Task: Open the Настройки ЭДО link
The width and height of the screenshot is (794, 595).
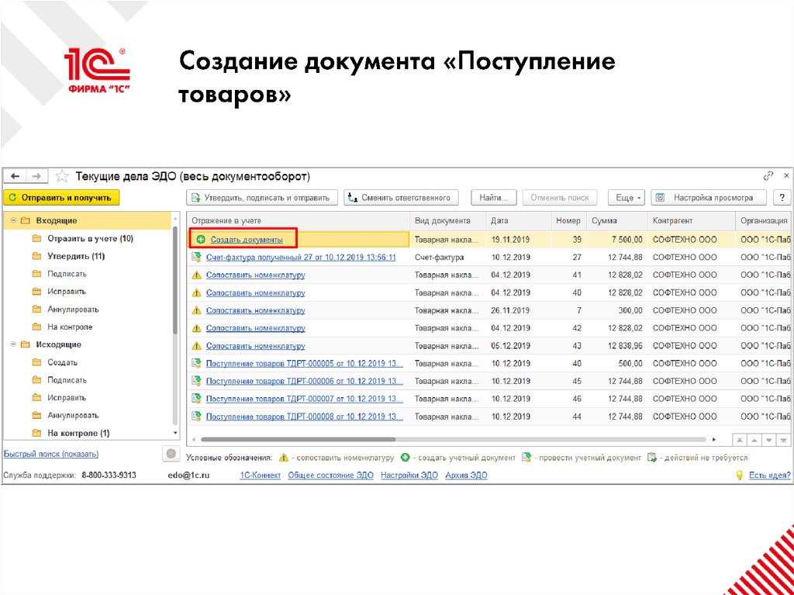Action: [x=409, y=475]
